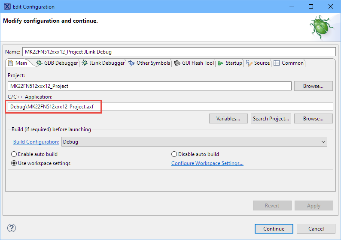Click the JLink Debugger tab icon
This screenshot has width=341, height=240.
pos(85,63)
